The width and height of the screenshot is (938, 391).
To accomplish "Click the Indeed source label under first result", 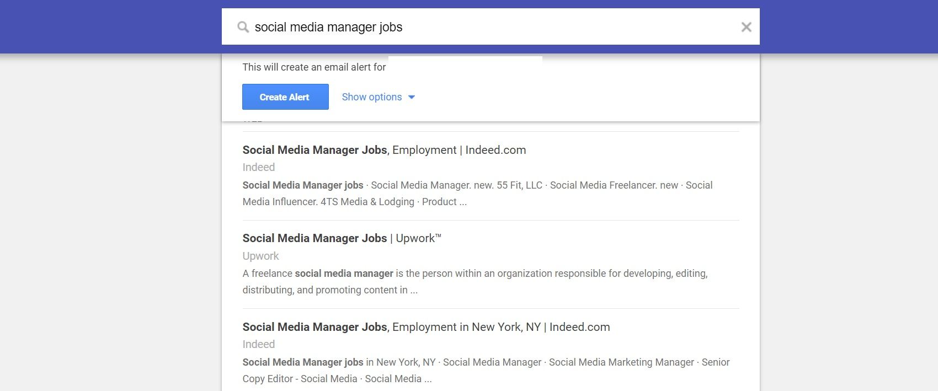I will coord(258,167).
